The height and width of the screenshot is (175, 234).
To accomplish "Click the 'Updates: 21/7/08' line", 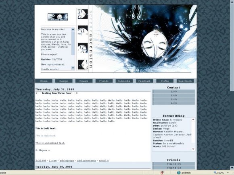I will (x=51, y=60).
